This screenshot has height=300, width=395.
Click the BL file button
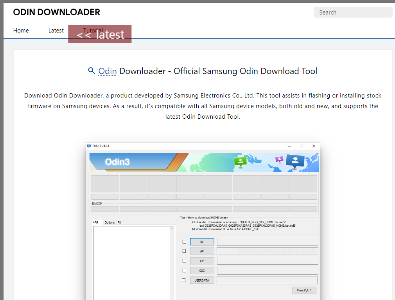click(x=202, y=242)
